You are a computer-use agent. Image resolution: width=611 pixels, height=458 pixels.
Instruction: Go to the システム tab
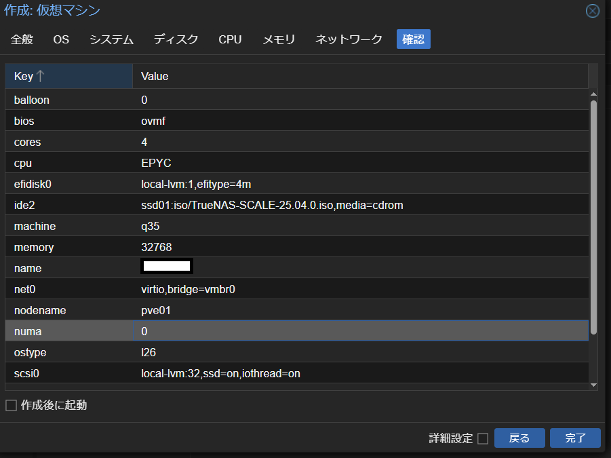click(111, 39)
